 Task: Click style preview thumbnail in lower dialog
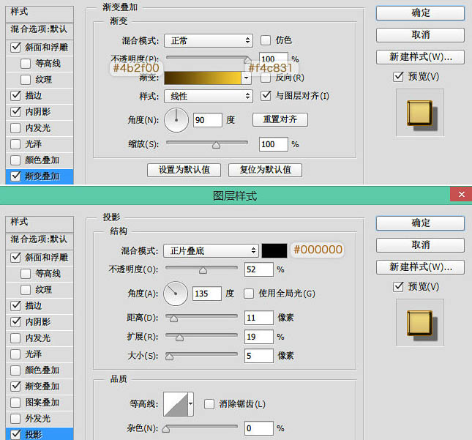pyautogui.click(x=420, y=323)
